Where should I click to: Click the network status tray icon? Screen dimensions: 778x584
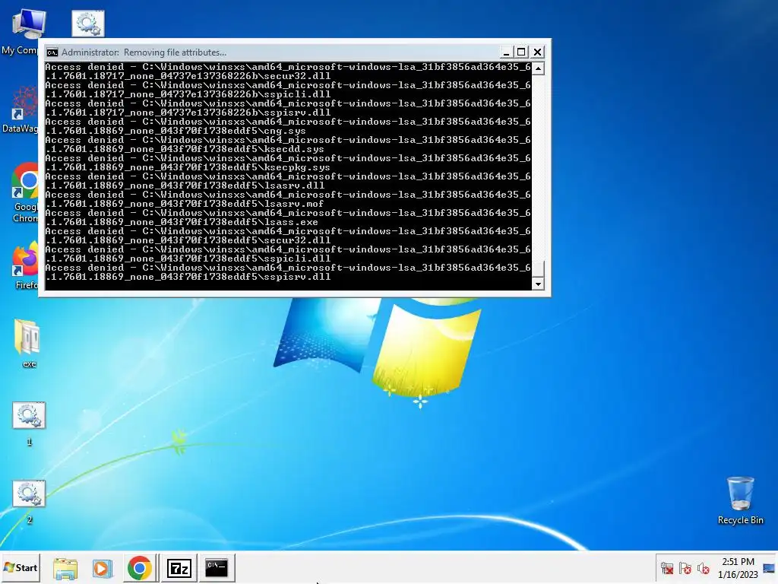tap(667, 568)
